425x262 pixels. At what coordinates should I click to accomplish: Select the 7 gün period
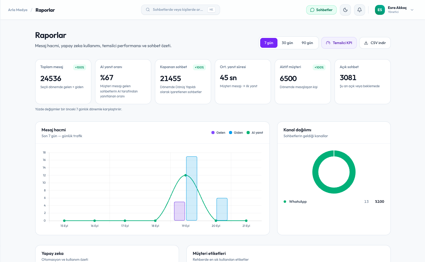coord(269,43)
